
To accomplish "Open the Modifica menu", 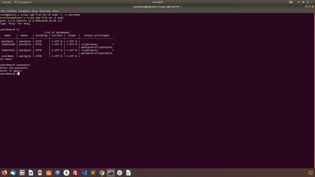I will coord(12,11).
